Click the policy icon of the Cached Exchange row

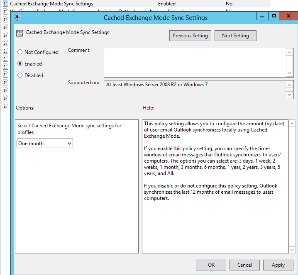coord(6,4)
